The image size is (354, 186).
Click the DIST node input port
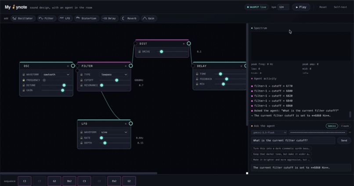coord(135,43)
